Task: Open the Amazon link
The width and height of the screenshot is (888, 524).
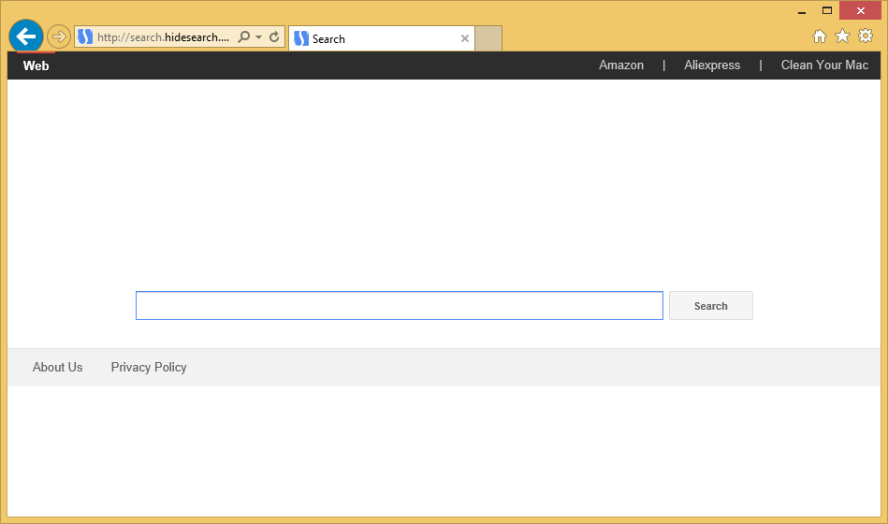Action: (621, 65)
